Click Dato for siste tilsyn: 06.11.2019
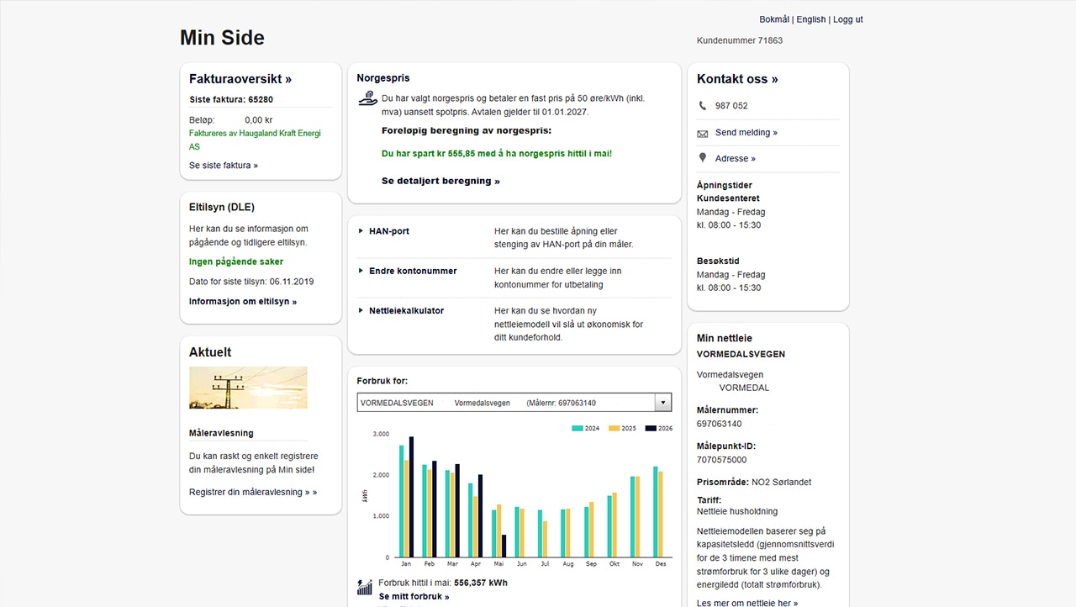The height and width of the screenshot is (607, 1076). point(251,282)
